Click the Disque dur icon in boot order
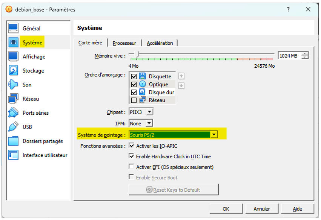Viewport: 321px width, 220px height. click(x=143, y=92)
